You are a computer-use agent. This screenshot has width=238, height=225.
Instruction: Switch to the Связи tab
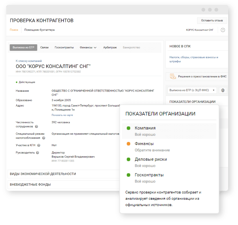pos(44,47)
